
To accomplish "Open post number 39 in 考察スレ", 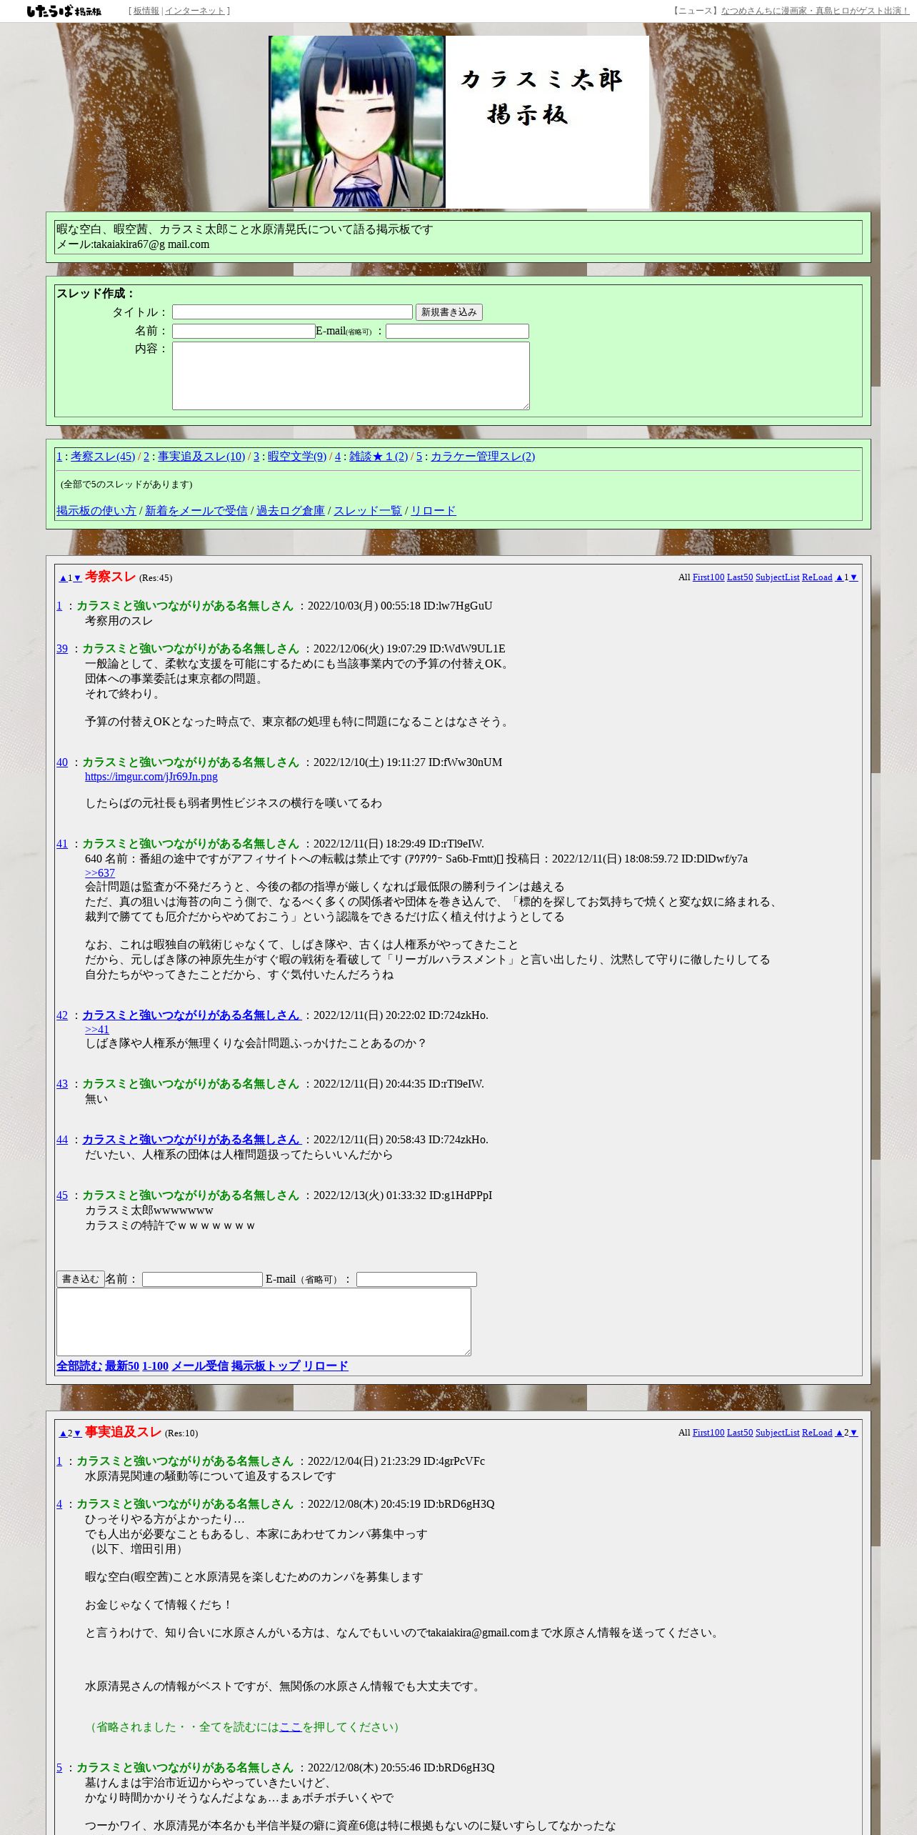I will point(62,649).
